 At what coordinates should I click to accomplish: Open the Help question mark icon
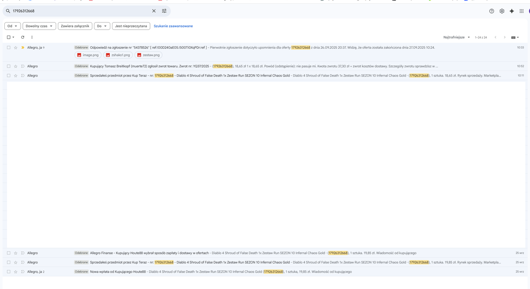[x=491, y=11]
